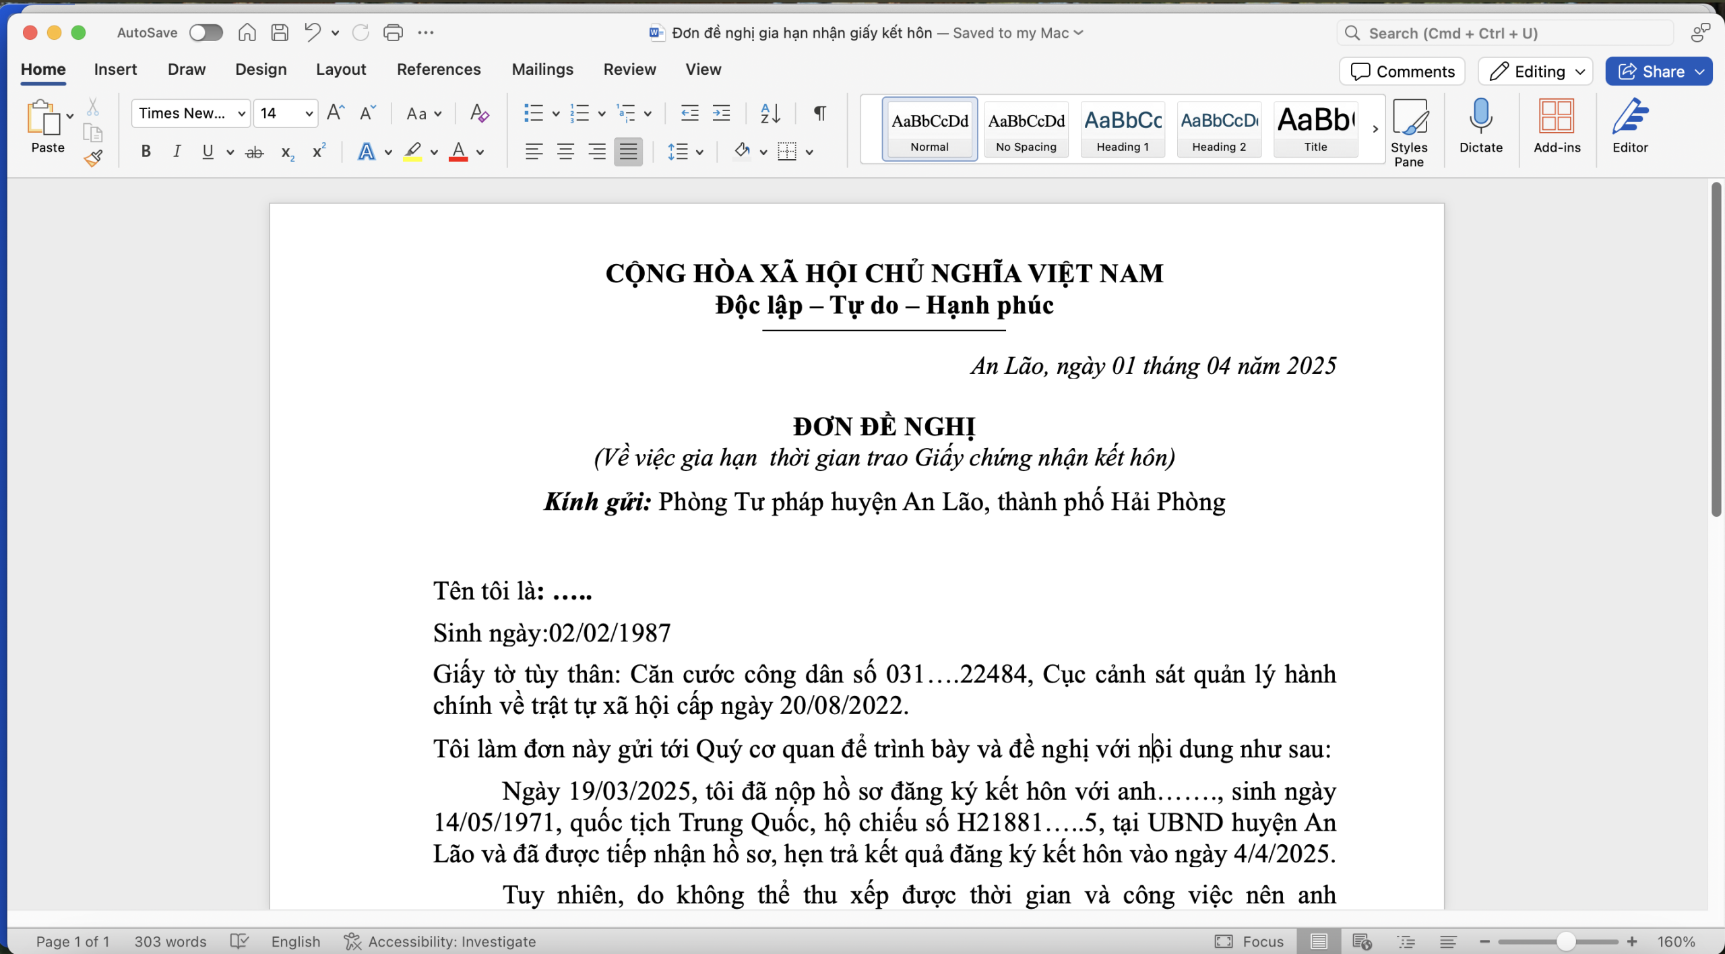The height and width of the screenshot is (954, 1725).
Task: Print document with printer icon
Action: point(393,32)
